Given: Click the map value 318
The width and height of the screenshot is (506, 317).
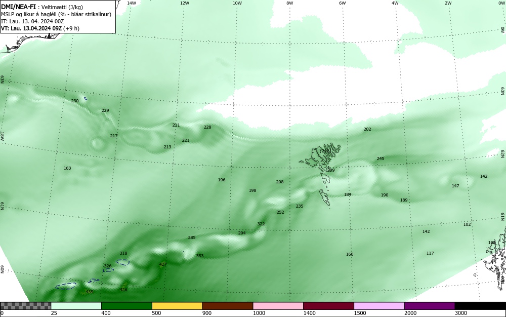Looking at the screenshot, I should coord(123,253).
